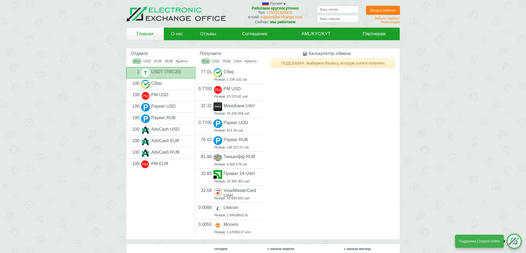This screenshot has height=253, width=526.
Task: Switch to the Отзывы tab
Action: tap(208, 34)
